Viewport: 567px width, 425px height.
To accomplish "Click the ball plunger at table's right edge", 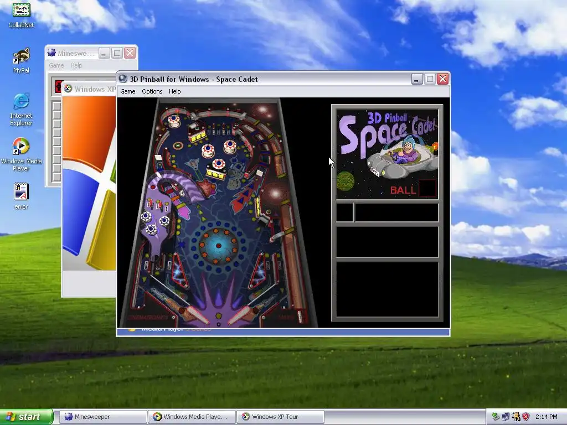I will click(x=300, y=316).
